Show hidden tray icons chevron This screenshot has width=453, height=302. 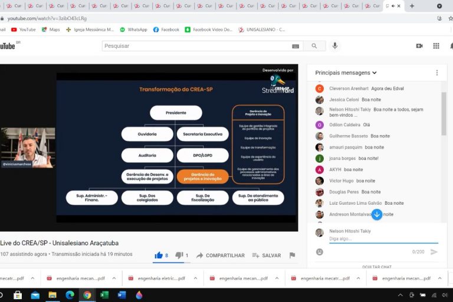[x=400, y=295]
